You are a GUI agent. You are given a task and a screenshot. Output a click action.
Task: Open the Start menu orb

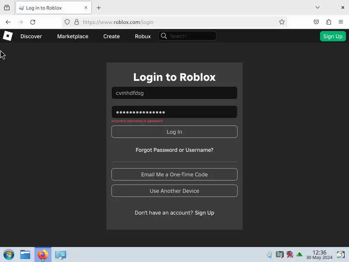(x=9, y=254)
